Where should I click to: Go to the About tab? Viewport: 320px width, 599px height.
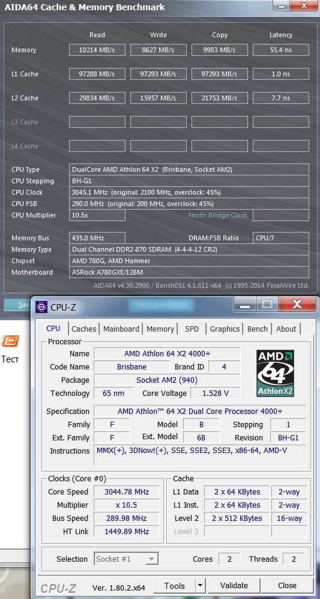286,329
